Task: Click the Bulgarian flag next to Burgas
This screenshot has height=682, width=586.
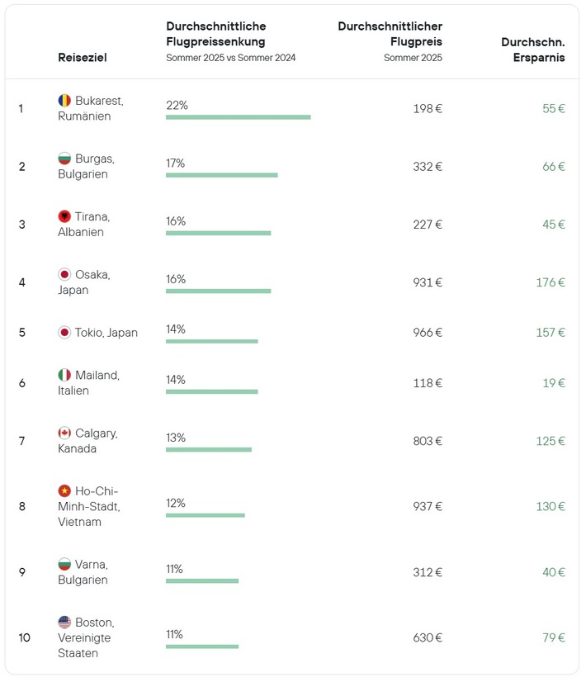Action: point(64,159)
